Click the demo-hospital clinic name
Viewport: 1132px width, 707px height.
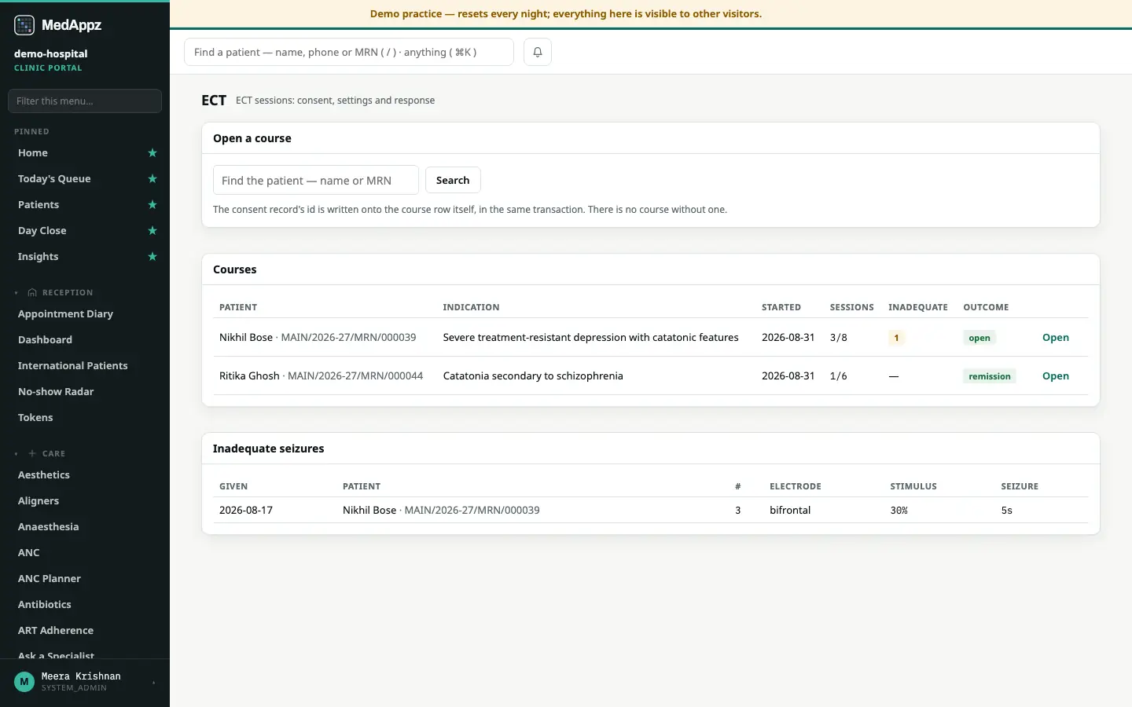pyautogui.click(x=51, y=54)
